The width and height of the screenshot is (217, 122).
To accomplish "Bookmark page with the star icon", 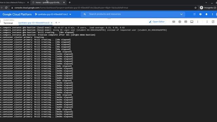I will pos(195,8).
